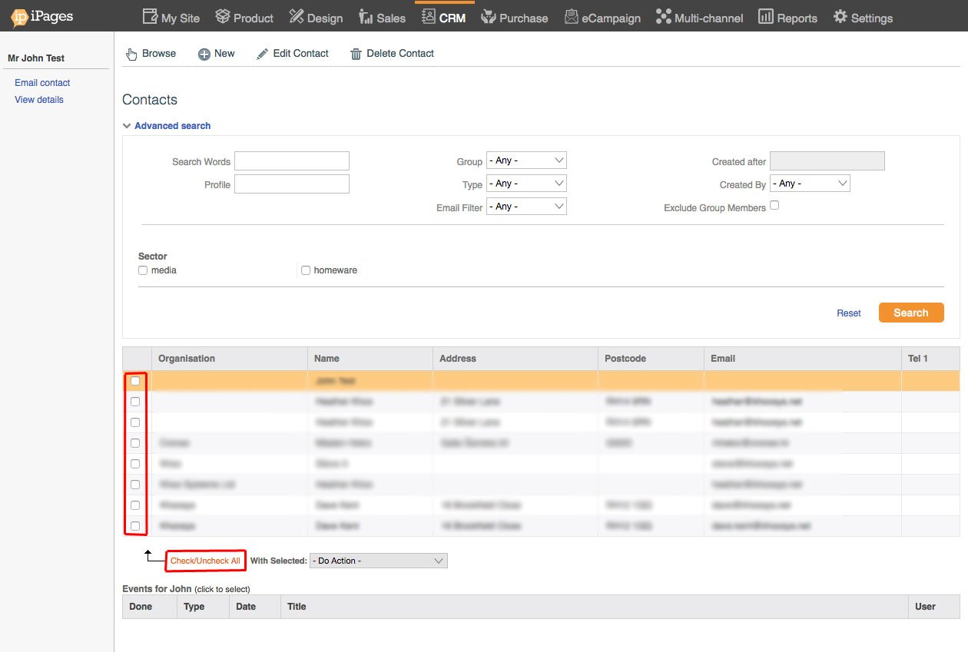This screenshot has width=968, height=652.
Task: Open the Reports menu
Action: pos(787,17)
